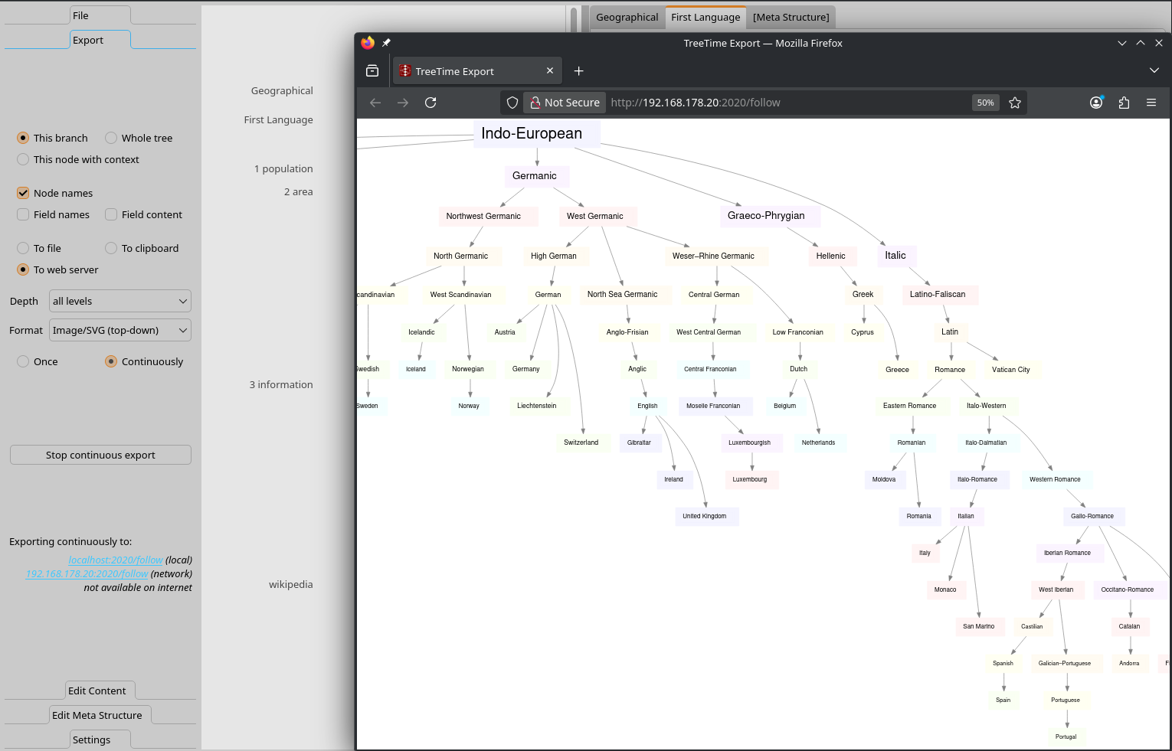
Task: Click the tracking protection shield icon
Action: pyautogui.click(x=512, y=103)
